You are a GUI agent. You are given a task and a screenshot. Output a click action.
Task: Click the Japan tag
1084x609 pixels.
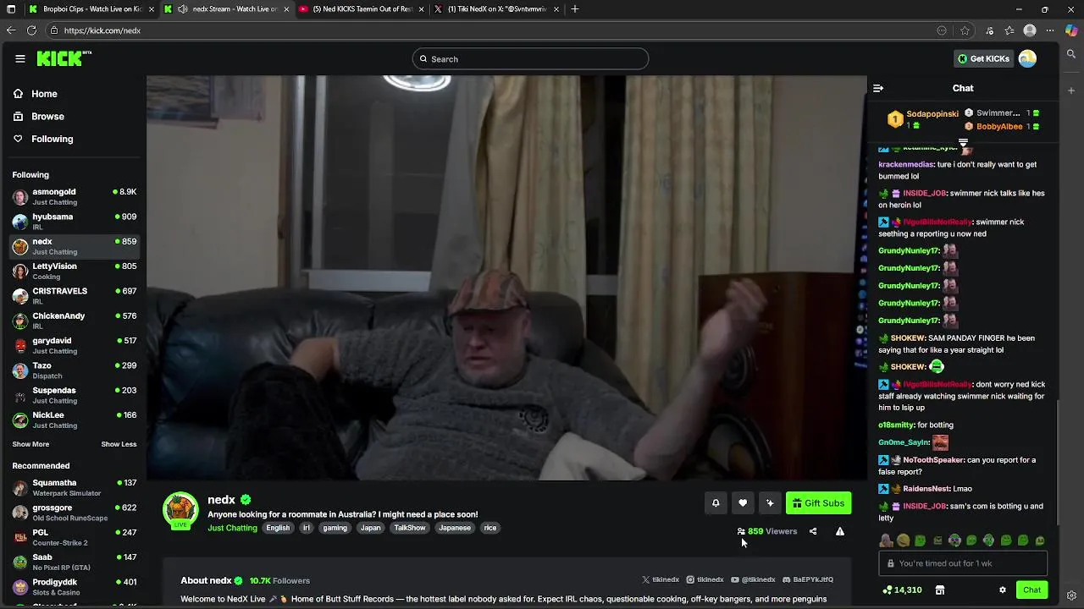[370, 528]
